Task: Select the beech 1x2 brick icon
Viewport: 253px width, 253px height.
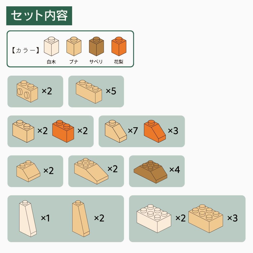Action: pyautogui.click(x=23, y=131)
